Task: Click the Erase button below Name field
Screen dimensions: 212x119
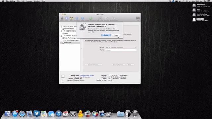Action: tap(130, 65)
